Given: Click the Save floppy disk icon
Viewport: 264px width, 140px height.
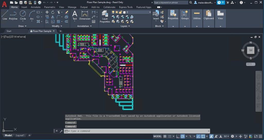Looking at the screenshot, I should click(x=21, y=3).
